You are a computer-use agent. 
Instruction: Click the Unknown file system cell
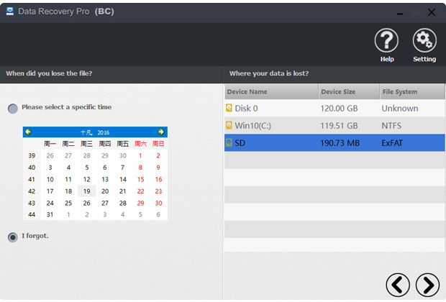click(x=400, y=109)
